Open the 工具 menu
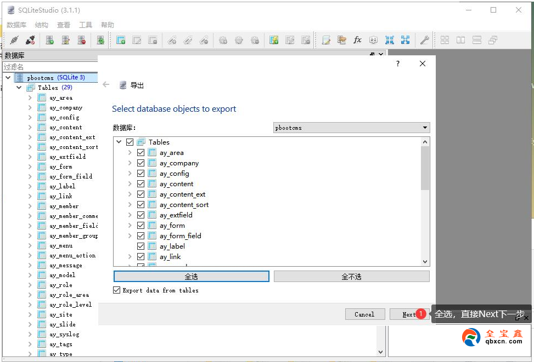The height and width of the screenshot is (362, 534). pyautogui.click(x=86, y=25)
